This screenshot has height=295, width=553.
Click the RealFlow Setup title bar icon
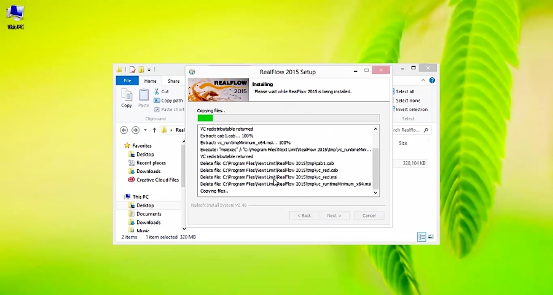pyautogui.click(x=192, y=72)
